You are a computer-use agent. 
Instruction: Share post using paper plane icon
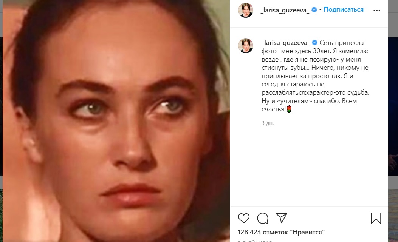click(282, 218)
